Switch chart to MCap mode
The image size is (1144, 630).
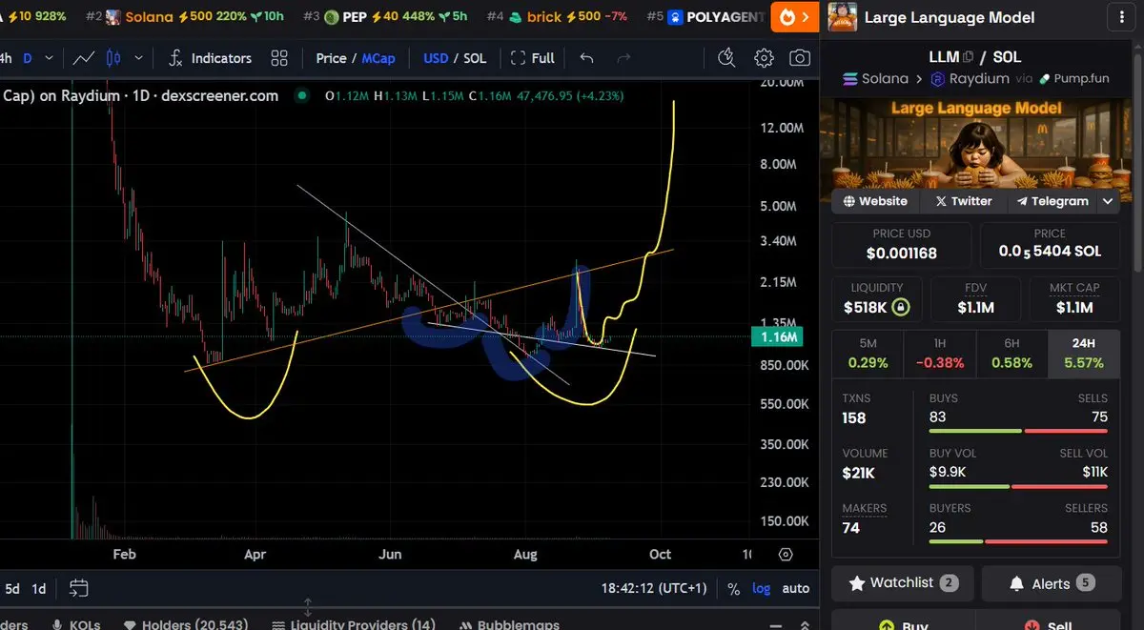[378, 58]
